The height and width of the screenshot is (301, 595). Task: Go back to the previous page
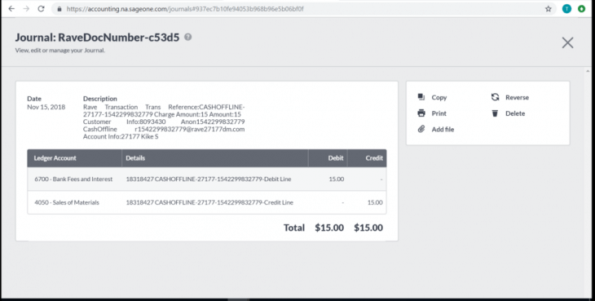coord(11,9)
